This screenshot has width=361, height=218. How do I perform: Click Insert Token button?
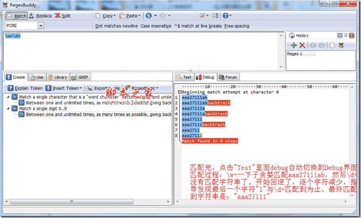(x=62, y=88)
